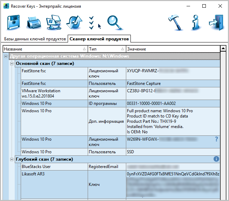This screenshot has width=229, height=201.
Task: Click the 00331-10000-00001-AA002 value
Action: (x=151, y=103)
